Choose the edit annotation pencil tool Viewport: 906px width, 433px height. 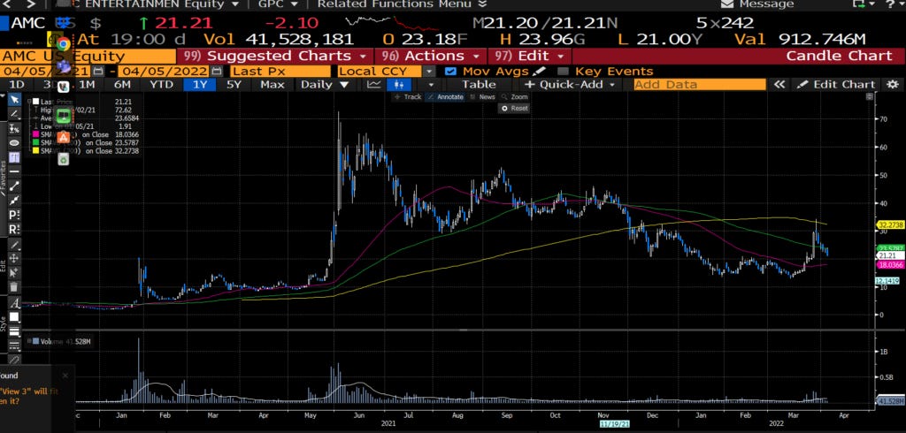[14, 244]
